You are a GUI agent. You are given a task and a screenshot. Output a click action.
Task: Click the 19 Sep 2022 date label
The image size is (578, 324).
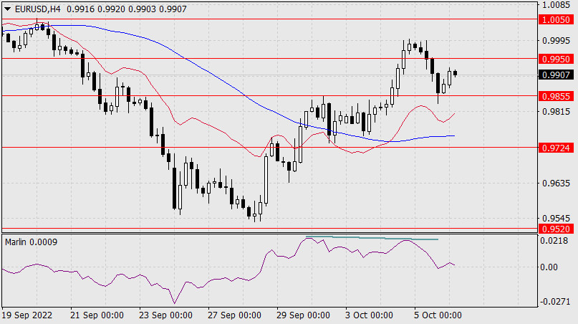tap(27, 315)
